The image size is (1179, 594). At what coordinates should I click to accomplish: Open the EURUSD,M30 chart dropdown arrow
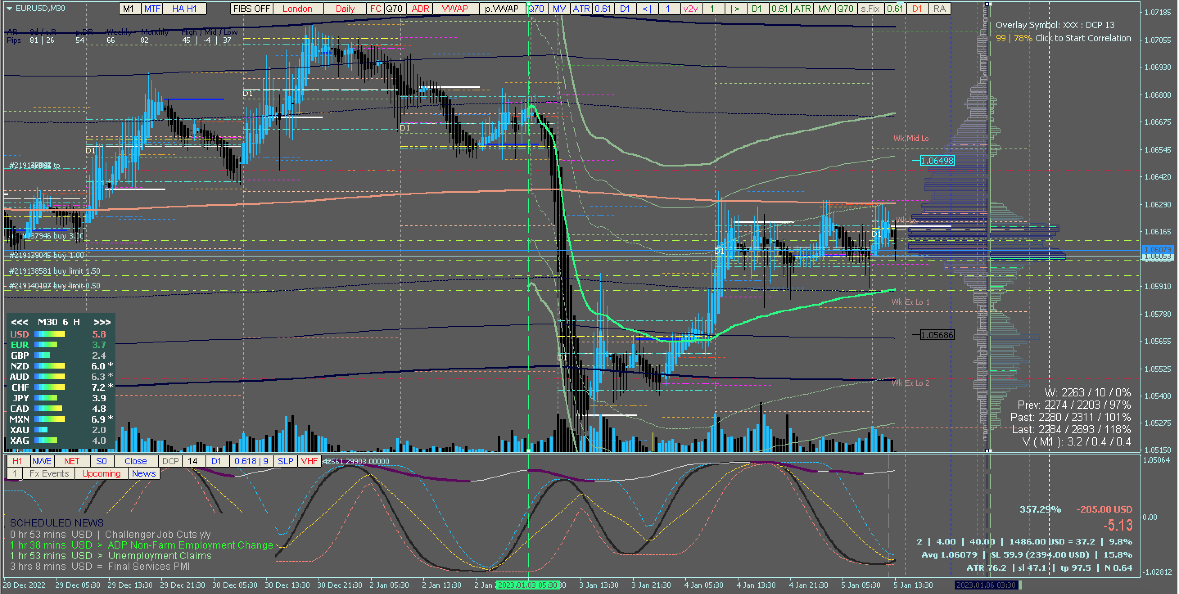9,8
